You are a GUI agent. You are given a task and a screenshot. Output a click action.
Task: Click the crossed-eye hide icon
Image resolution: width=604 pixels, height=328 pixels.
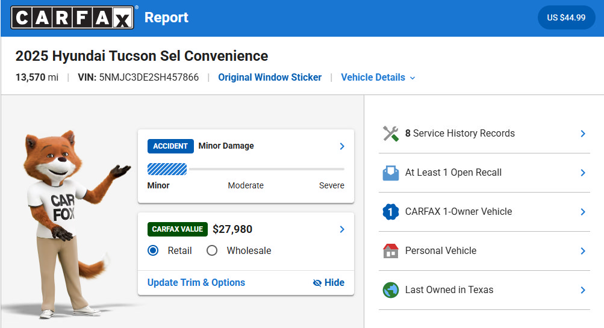point(317,283)
